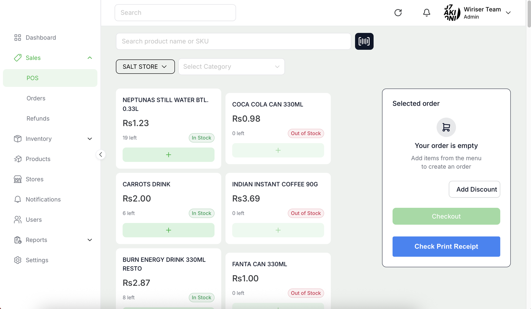The height and width of the screenshot is (309, 531).
Task: Open the SALT STORE dropdown
Action: coord(145,67)
